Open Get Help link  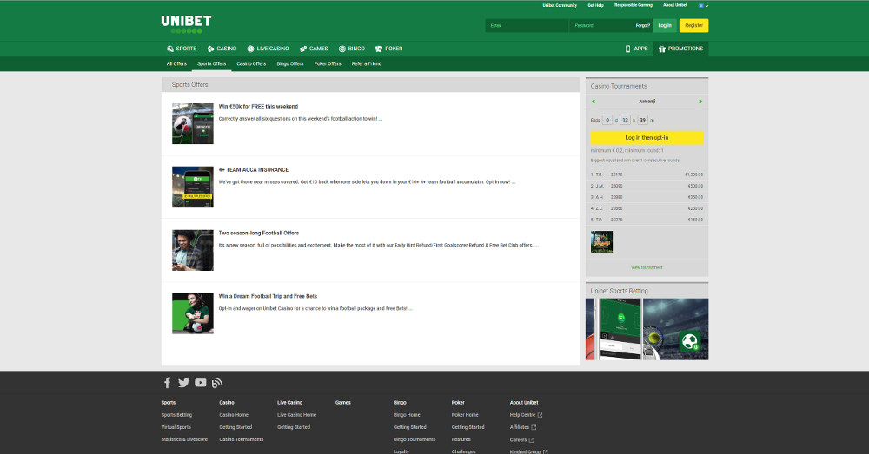click(596, 5)
